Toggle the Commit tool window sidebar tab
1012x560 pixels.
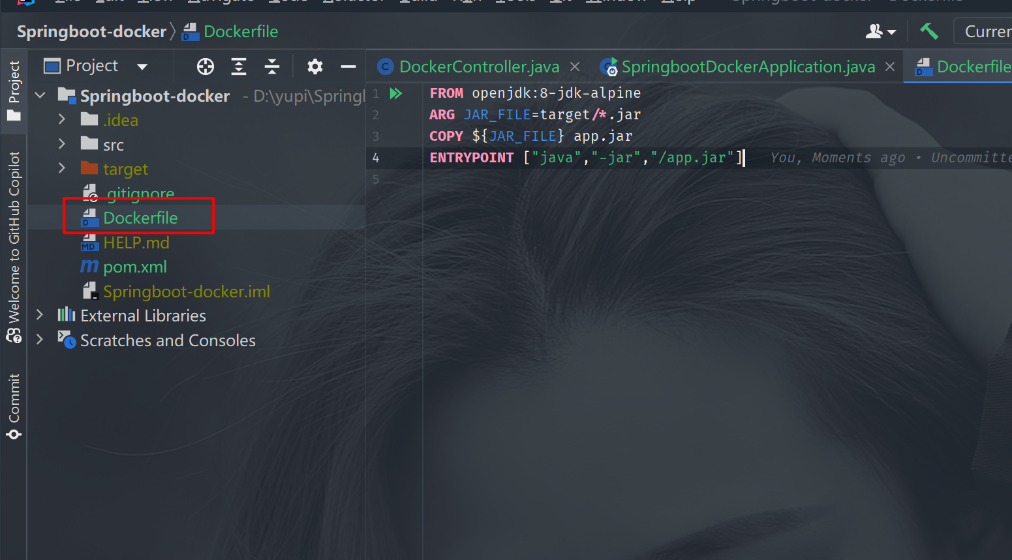(x=14, y=405)
